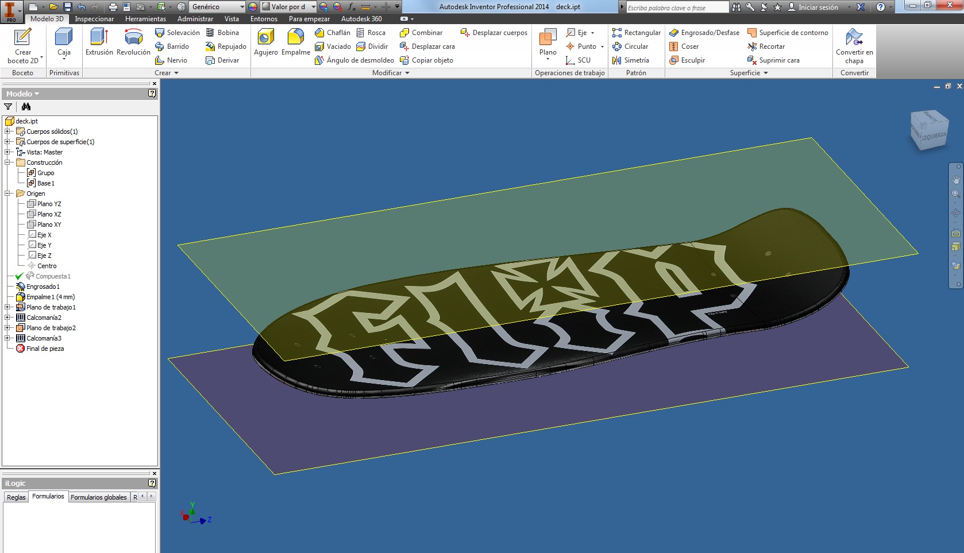
Task: Click the Repujado tool
Action: point(226,47)
